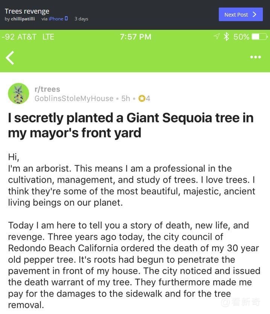Click the chevron on Next Post
The height and width of the screenshot is (314, 270).
[255, 14]
